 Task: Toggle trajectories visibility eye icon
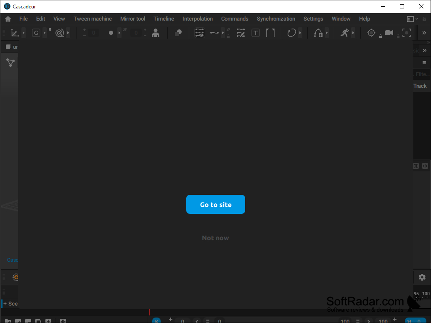click(199, 33)
